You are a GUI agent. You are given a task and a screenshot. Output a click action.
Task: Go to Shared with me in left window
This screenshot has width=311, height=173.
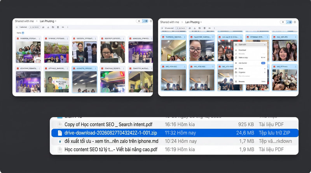24,21
